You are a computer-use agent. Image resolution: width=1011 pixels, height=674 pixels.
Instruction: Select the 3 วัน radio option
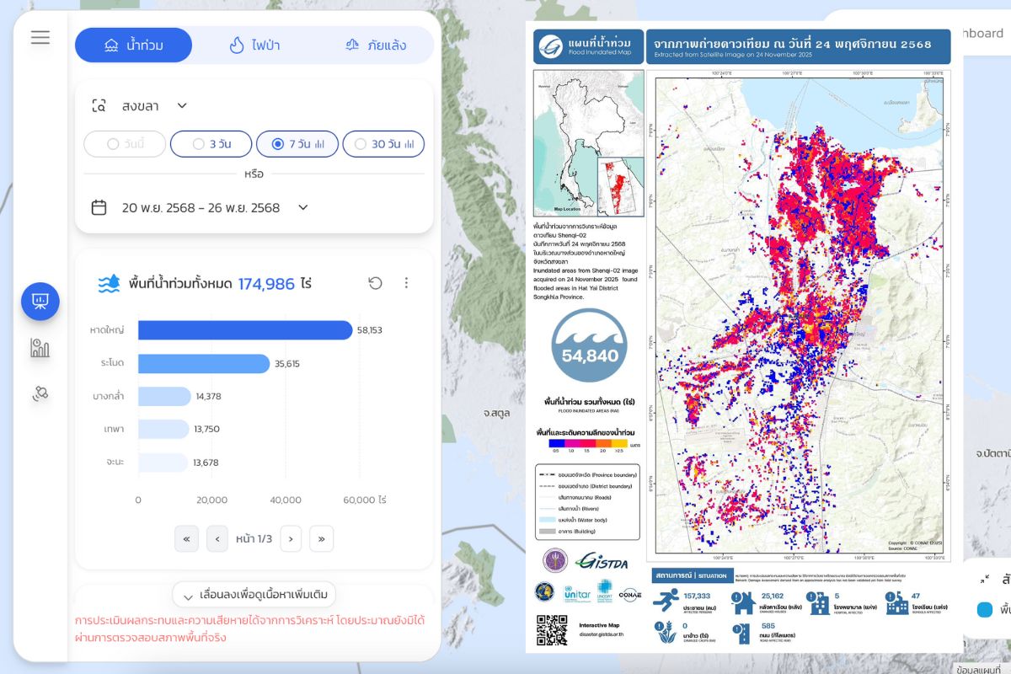[x=211, y=144]
